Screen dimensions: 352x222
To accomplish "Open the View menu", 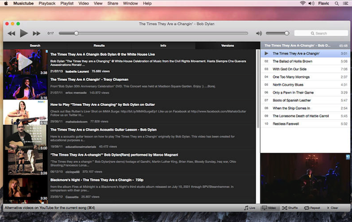I will point(98,4).
